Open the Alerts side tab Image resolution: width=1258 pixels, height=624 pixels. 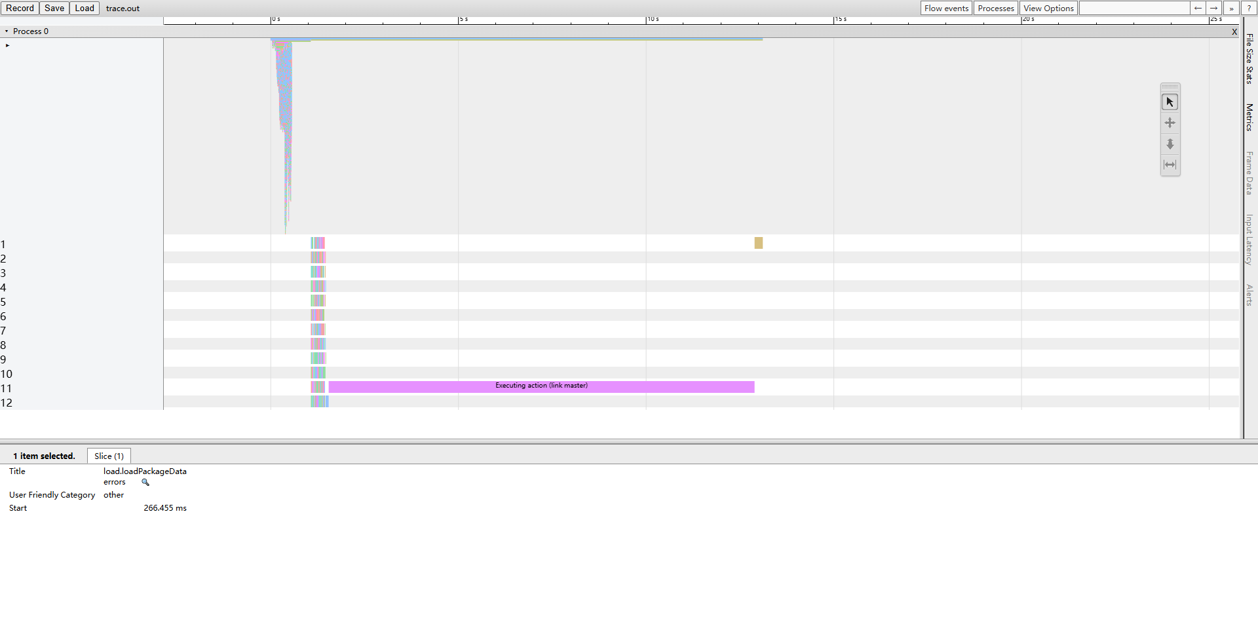click(1250, 295)
